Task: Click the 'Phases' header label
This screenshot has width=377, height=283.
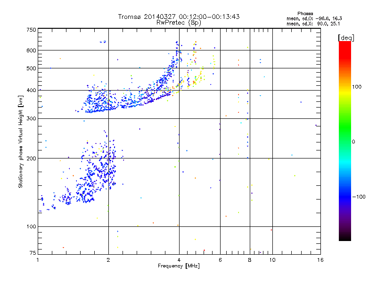Action: pyautogui.click(x=305, y=14)
